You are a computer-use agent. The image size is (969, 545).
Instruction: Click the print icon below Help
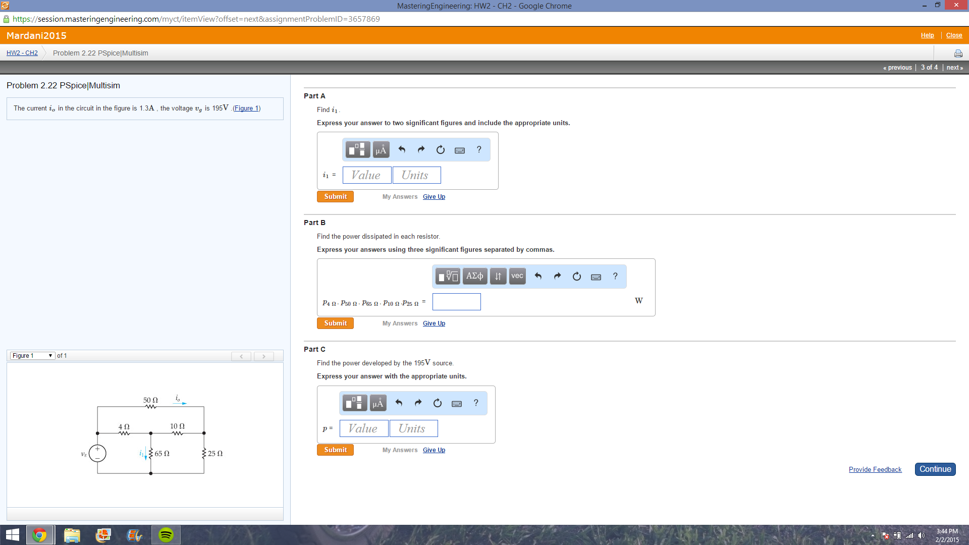958,53
